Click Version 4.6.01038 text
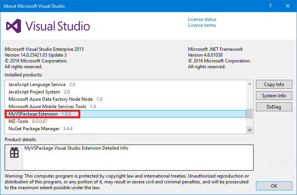 coord(205,55)
